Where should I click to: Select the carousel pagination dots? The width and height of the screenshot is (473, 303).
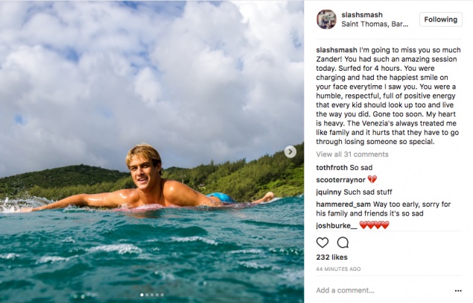[x=152, y=295]
